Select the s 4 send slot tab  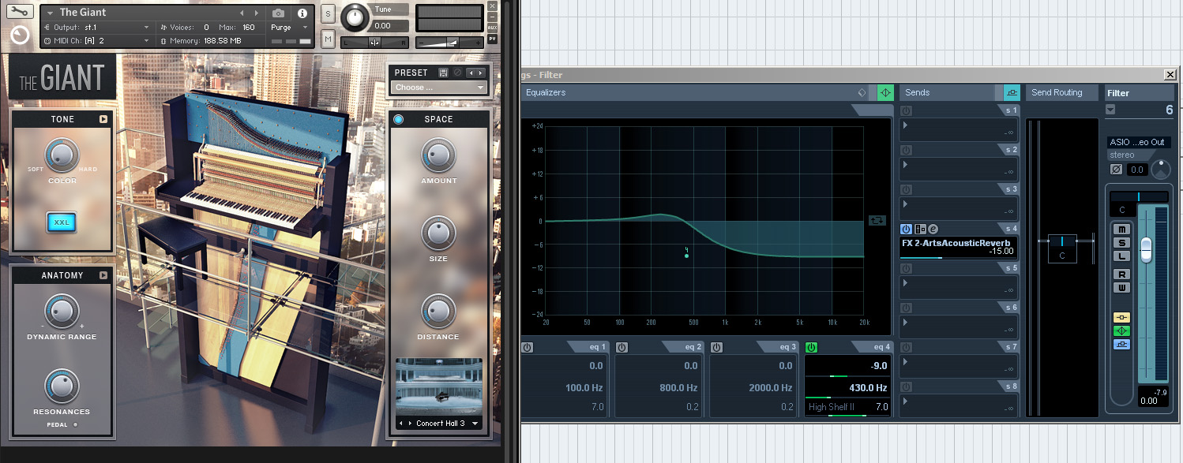click(1009, 229)
